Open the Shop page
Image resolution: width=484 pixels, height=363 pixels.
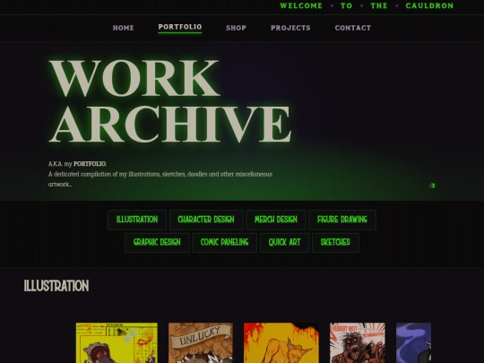(x=236, y=28)
